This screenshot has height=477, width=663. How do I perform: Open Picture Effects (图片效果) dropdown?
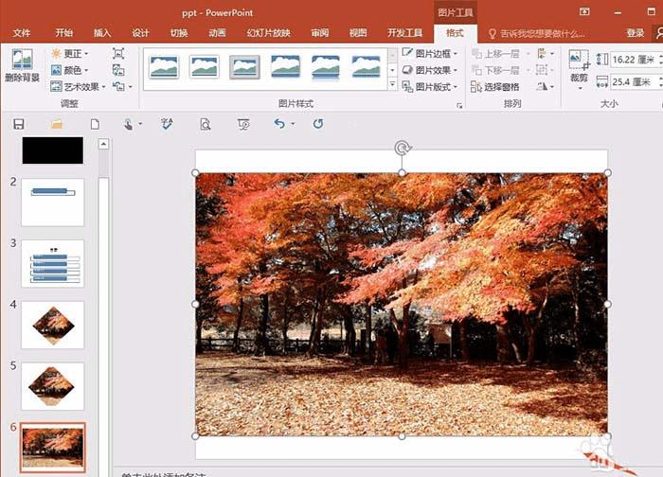point(430,70)
